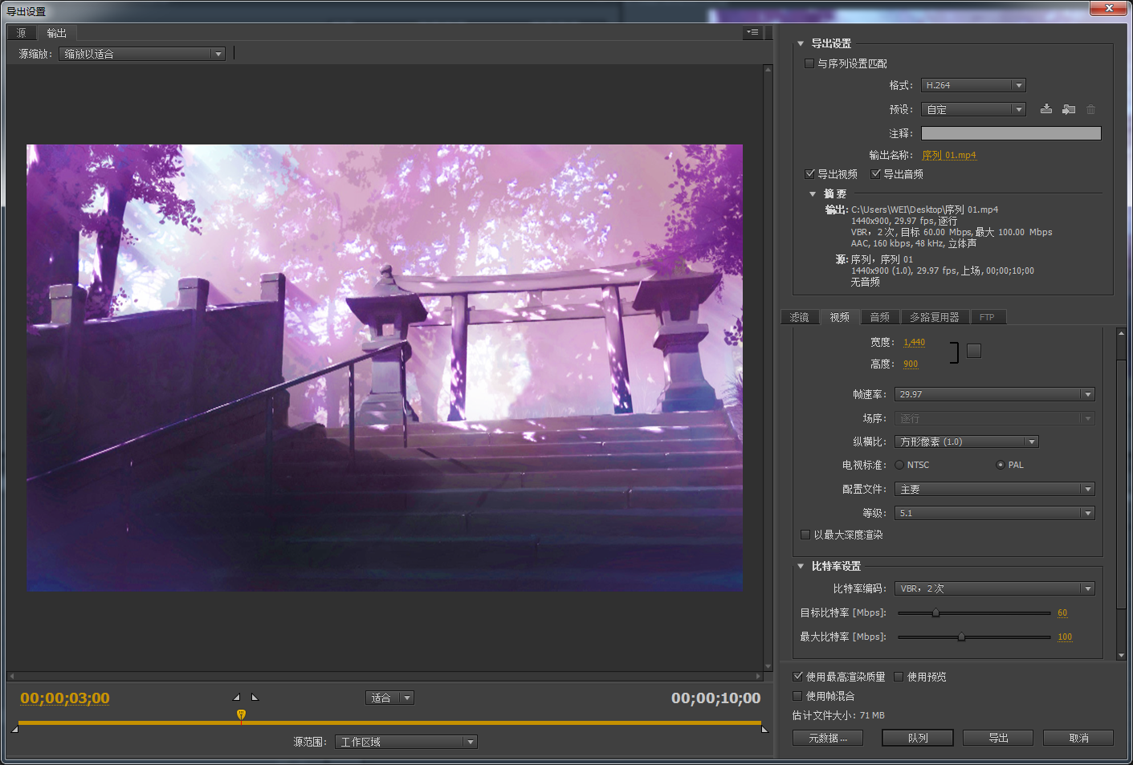Click the left in-point marker on timeline

click(x=14, y=729)
